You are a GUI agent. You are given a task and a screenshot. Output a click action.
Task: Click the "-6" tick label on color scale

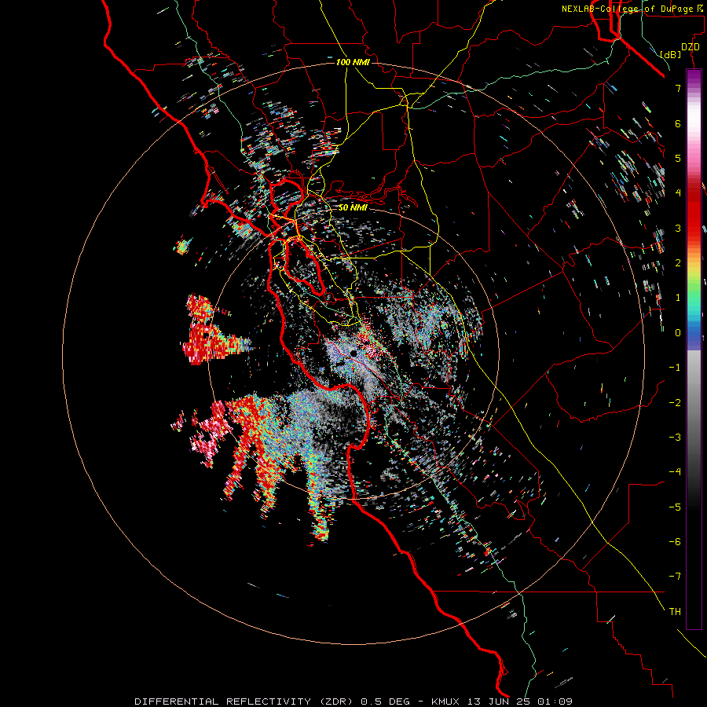click(675, 542)
